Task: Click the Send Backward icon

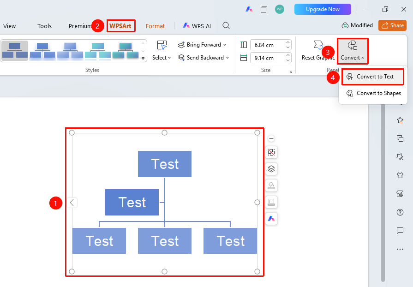Action: 181,57
